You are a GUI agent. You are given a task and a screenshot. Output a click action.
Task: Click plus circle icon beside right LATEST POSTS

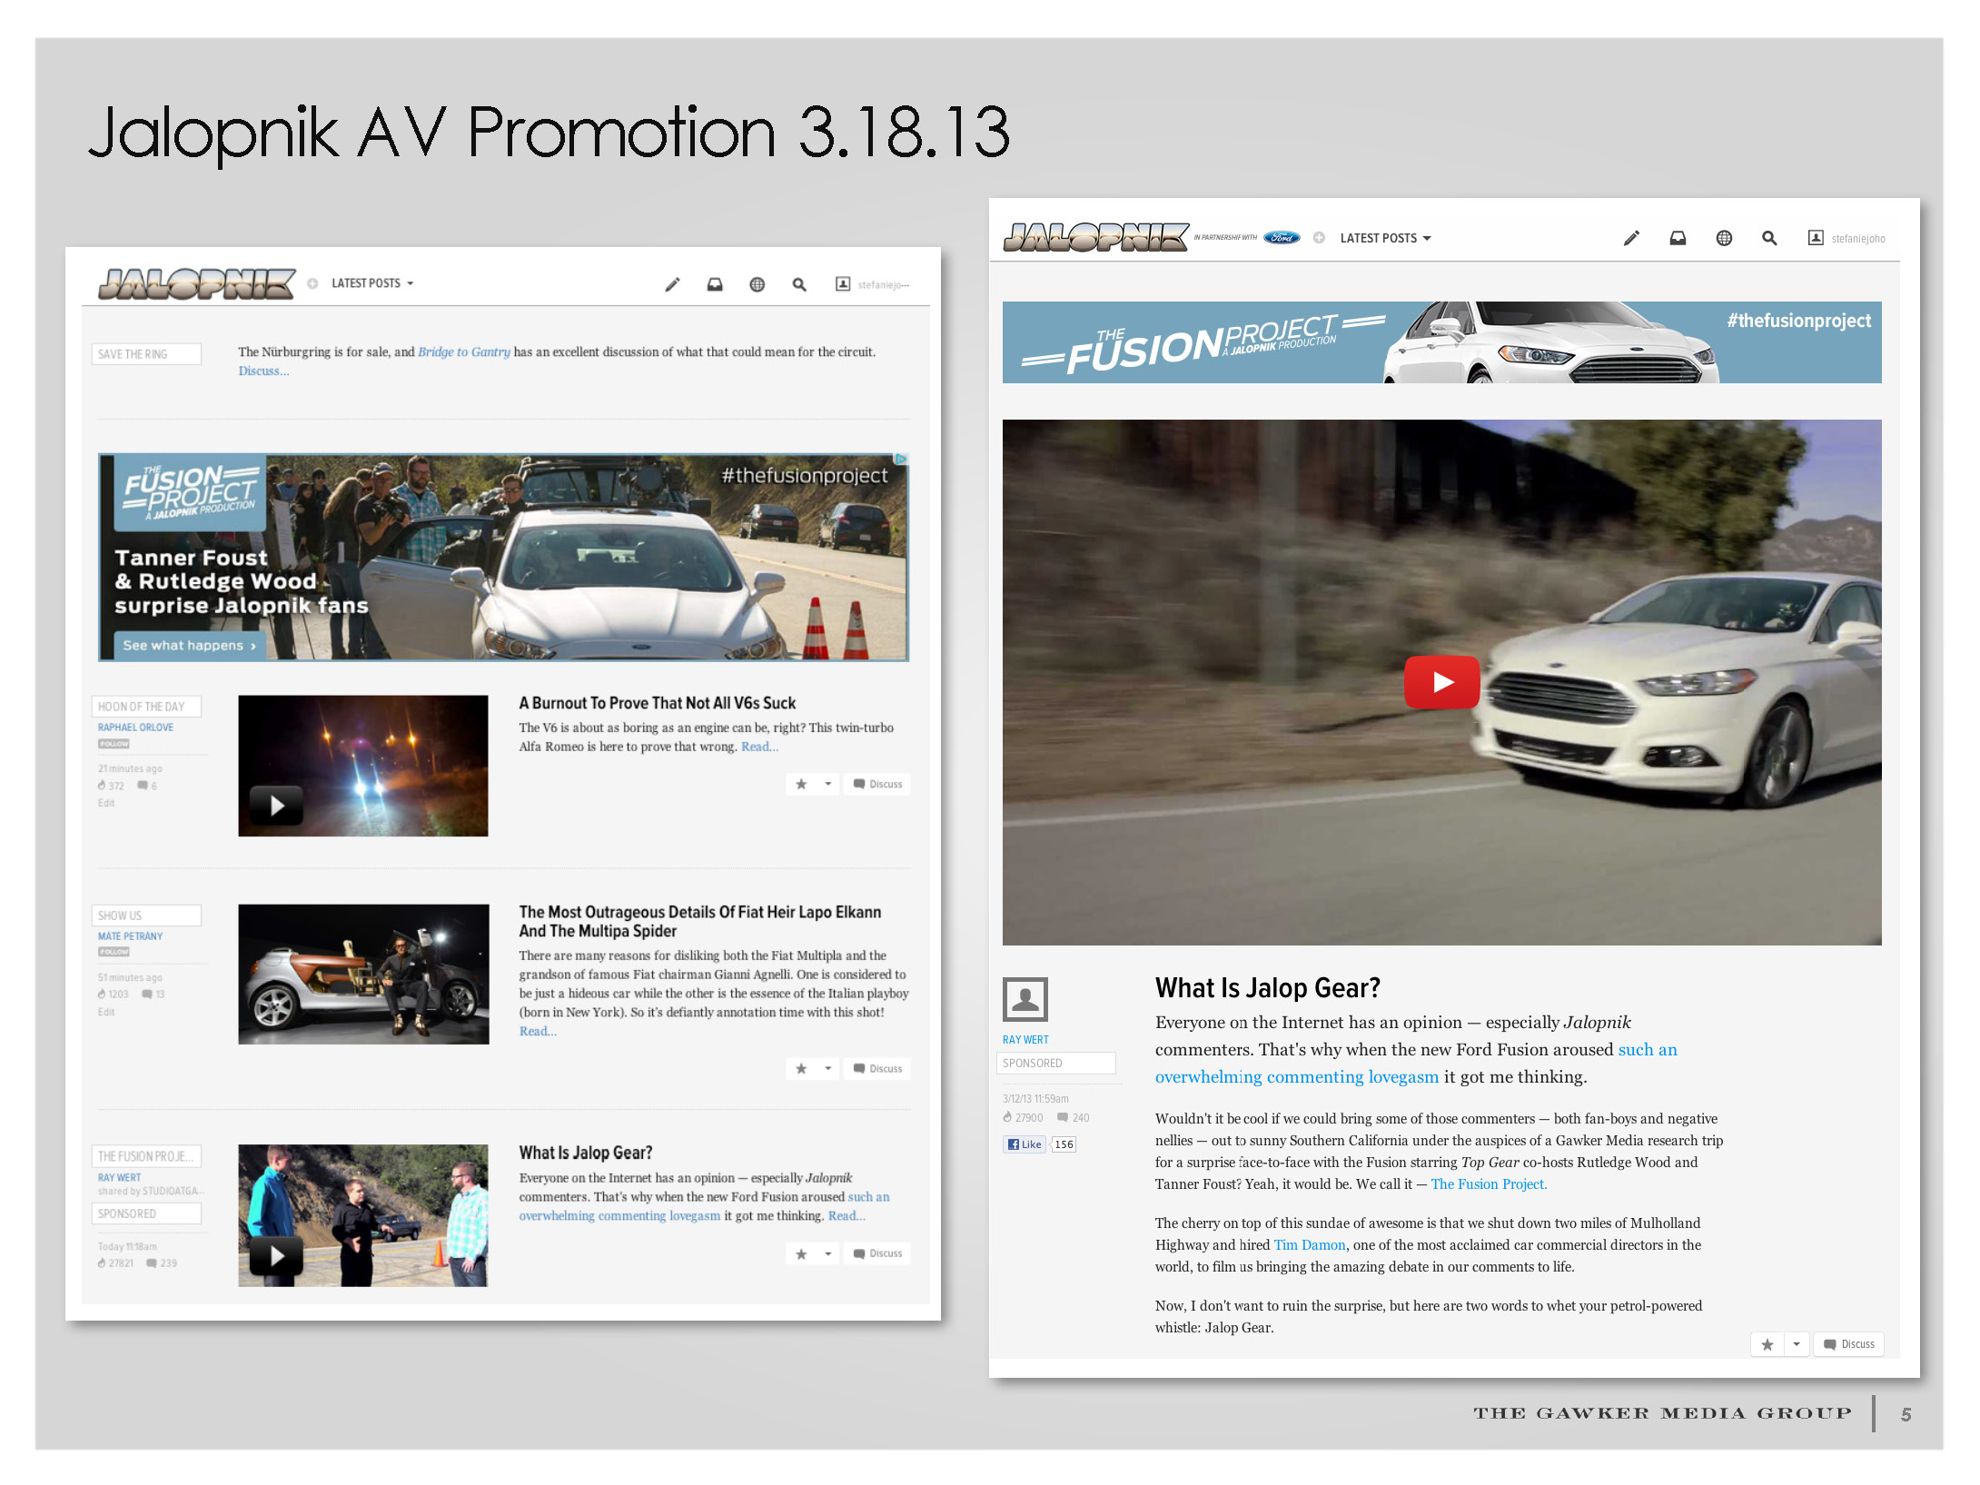click(1319, 238)
